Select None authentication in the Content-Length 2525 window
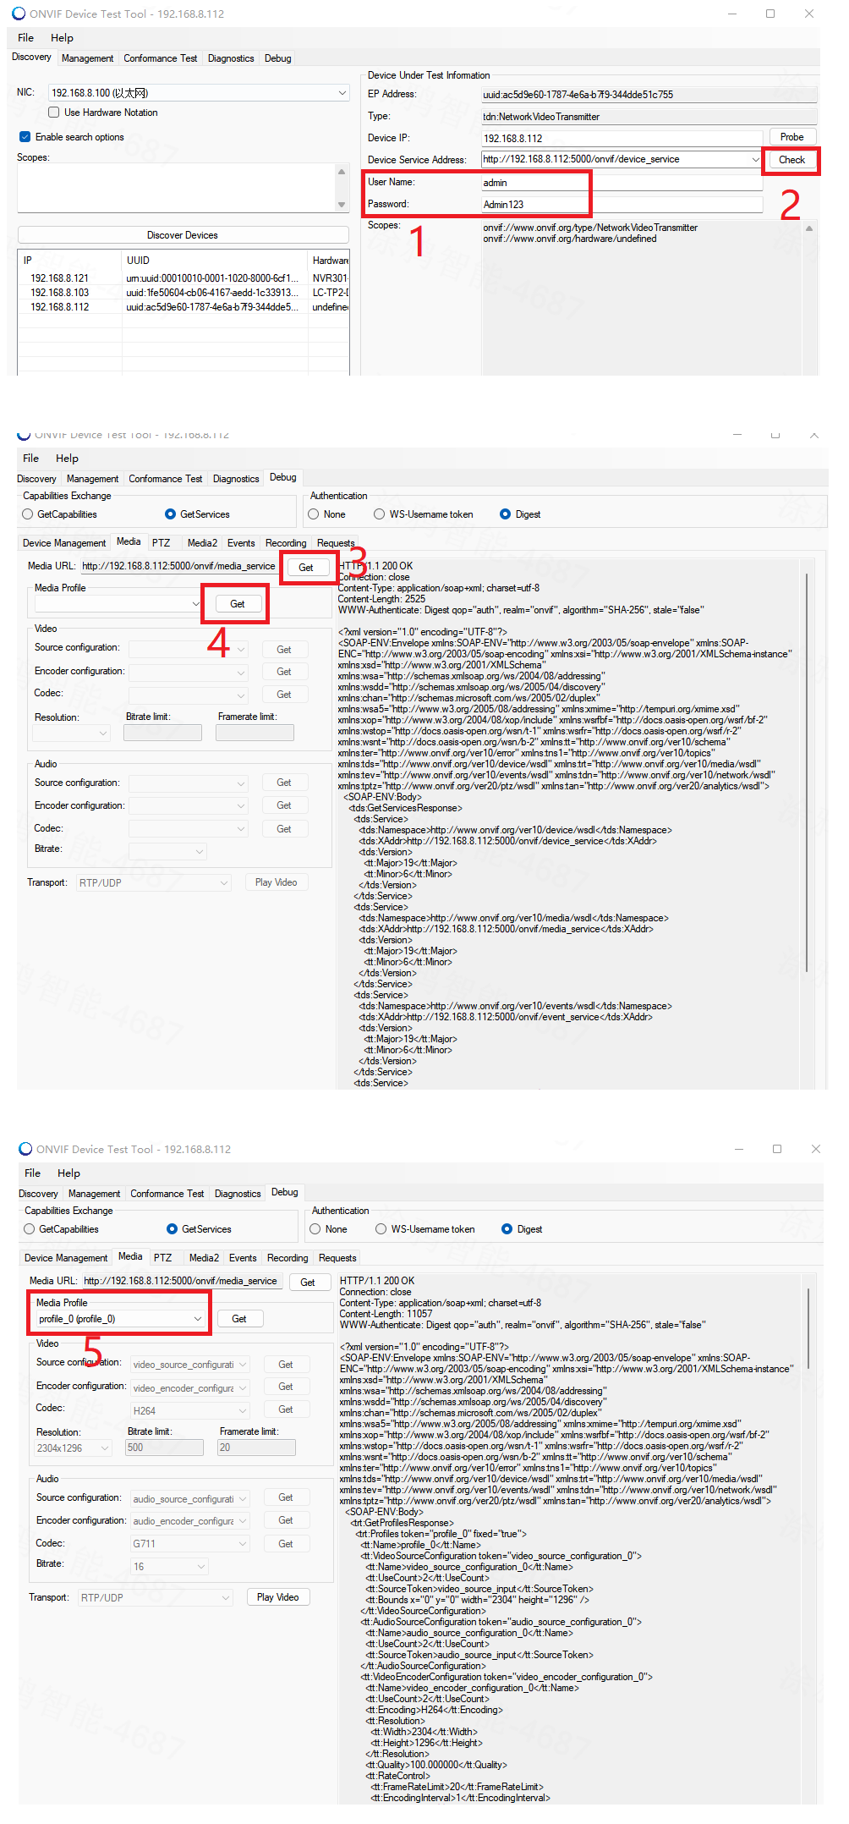 tap(314, 514)
